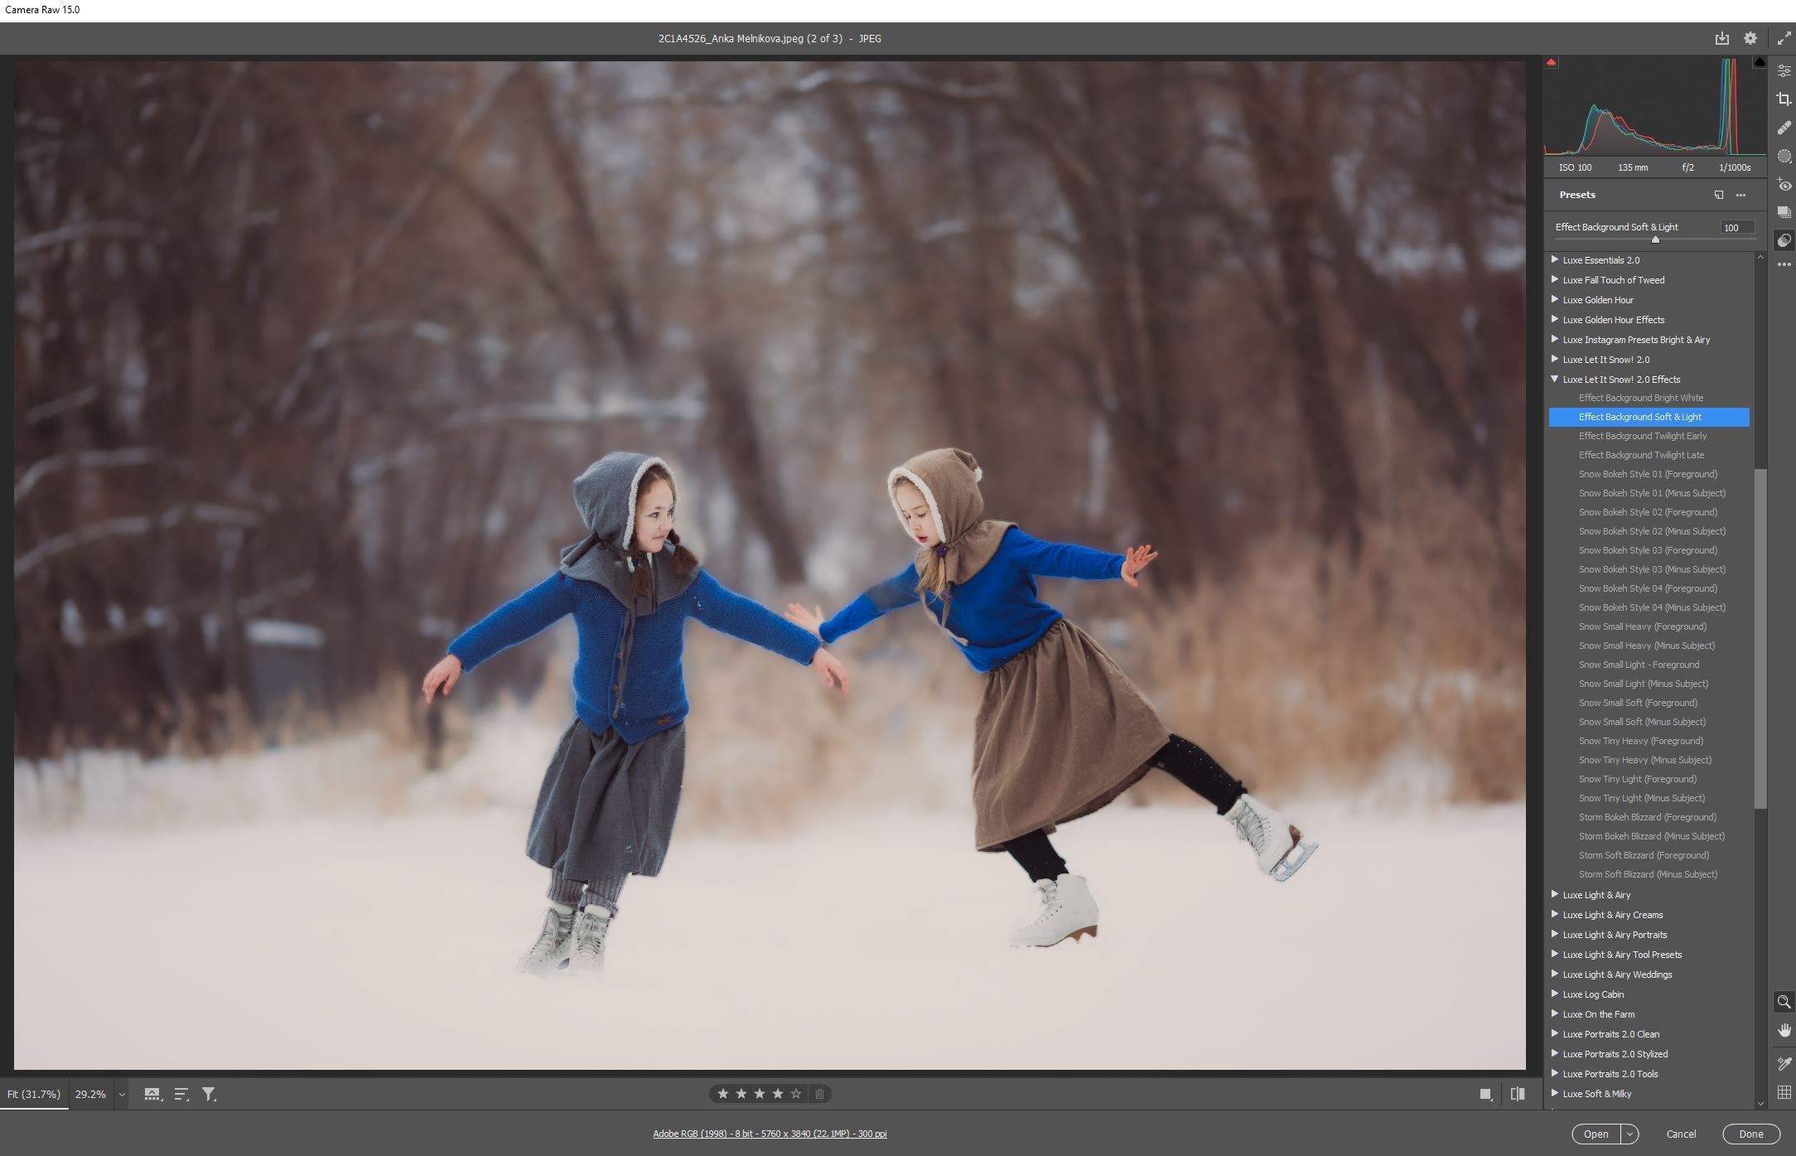Collapse the Luxe Let It Snow! 2.0 Effects group
Screen dimensions: 1796x1156
point(1554,380)
